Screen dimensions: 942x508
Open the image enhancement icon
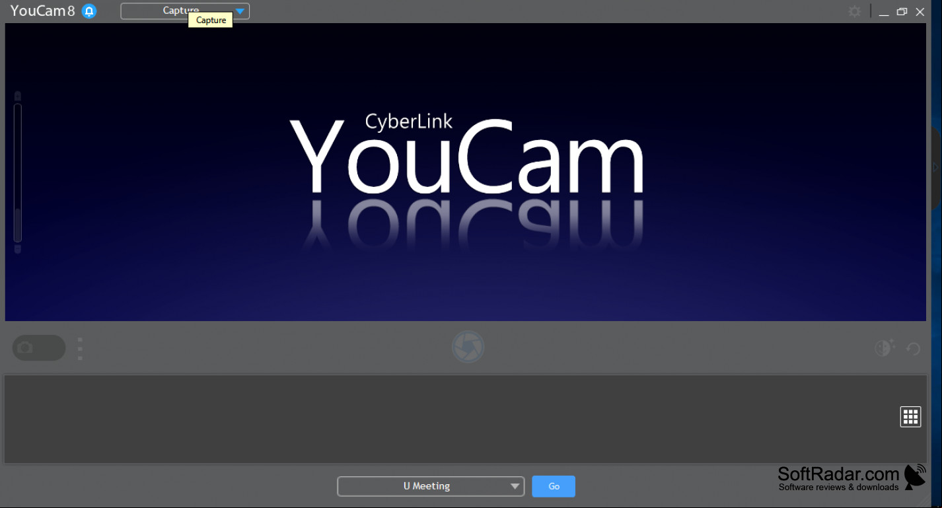885,347
